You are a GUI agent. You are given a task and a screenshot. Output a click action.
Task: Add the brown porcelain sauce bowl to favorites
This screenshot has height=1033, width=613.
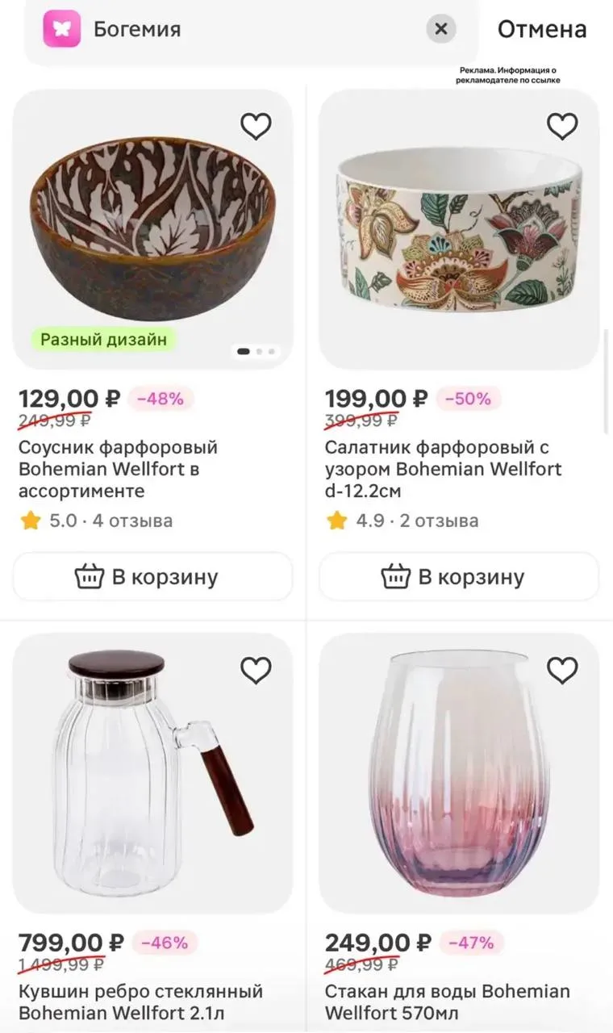pos(256,126)
